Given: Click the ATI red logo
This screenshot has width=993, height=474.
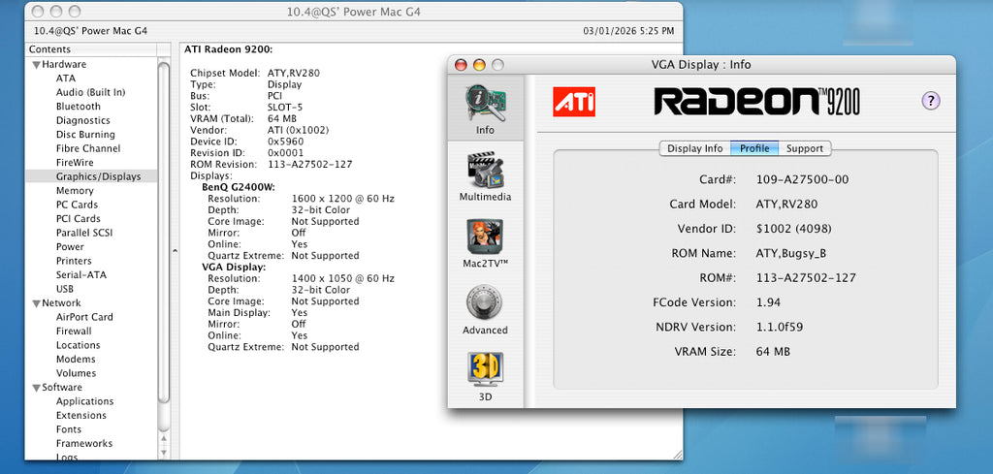Looking at the screenshot, I should (574, 101).
